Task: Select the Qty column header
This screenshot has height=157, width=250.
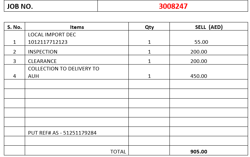Action: click(149, 27)
